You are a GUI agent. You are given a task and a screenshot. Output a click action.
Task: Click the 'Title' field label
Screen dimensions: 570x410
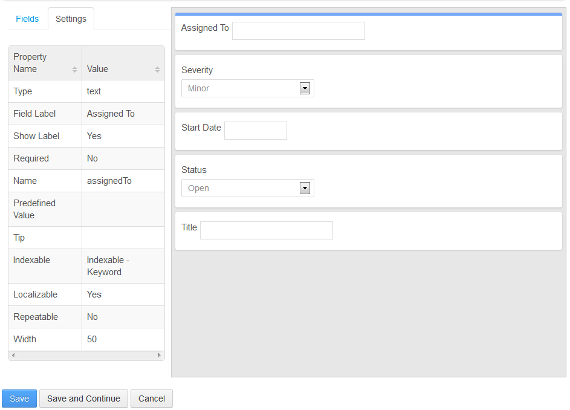[189, 227]
